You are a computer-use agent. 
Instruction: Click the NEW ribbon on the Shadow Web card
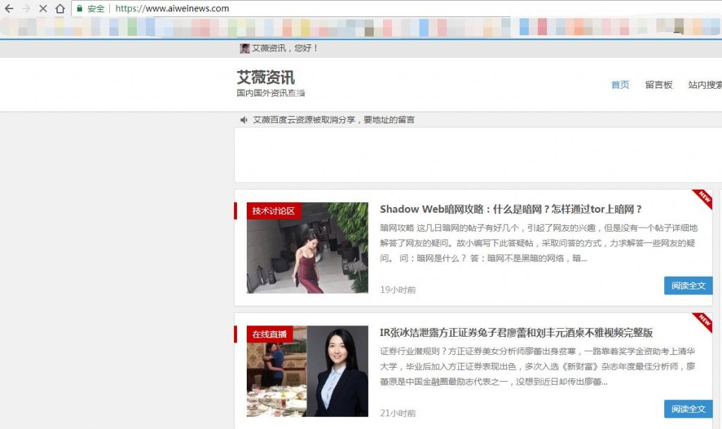coord(703,199)
